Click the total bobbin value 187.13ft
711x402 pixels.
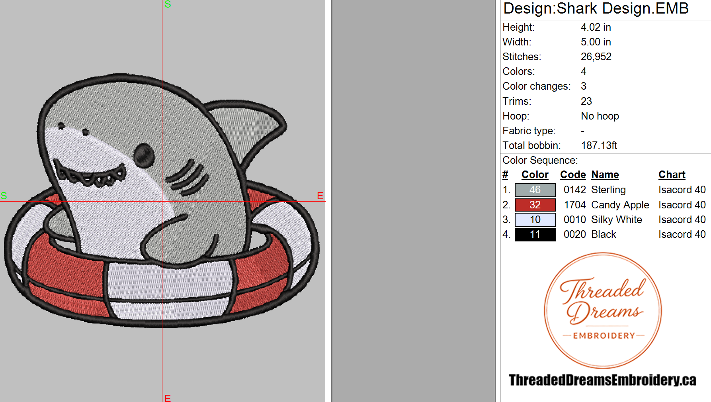coord(599,145)
